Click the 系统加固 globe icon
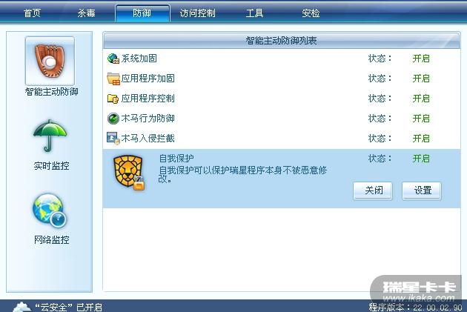 [x=113, y=59]
